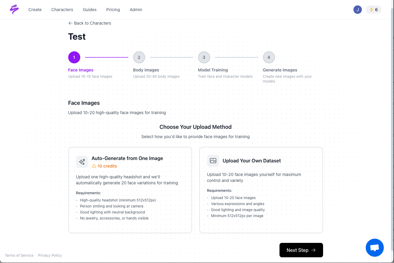This screenshot has height=263, width=394.
Task: Open the Create menu item
Action: coord(35,10)
